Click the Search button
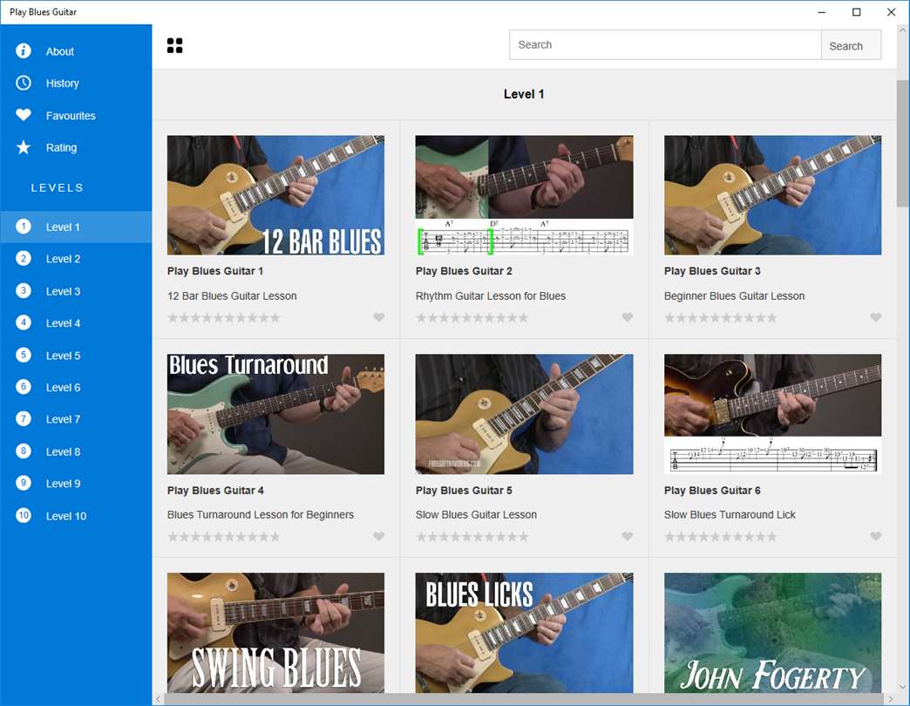 (851, 45)
